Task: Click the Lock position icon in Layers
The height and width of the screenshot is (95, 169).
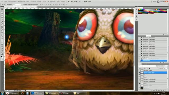Action: (x=148, y=68)
